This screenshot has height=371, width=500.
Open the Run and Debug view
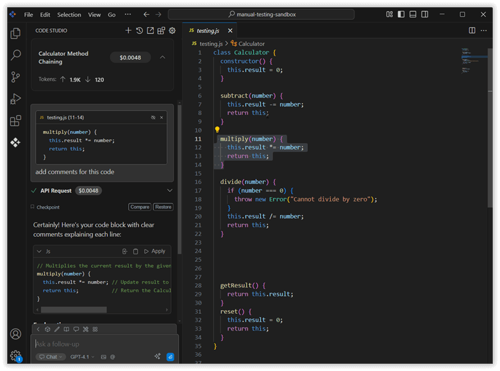point(15,99)
